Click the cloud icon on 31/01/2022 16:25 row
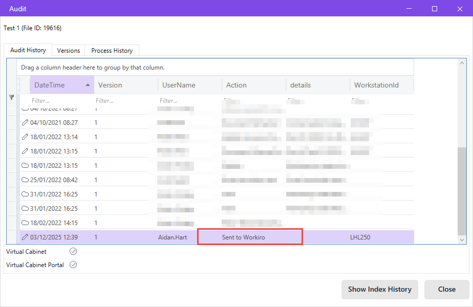Screen dimensions: 473x307 [x=25, y=194]
